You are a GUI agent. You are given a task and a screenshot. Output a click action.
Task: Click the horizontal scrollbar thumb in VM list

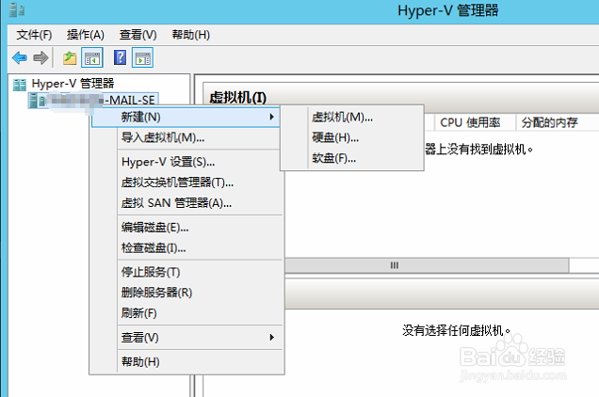(x=427, y=265)
